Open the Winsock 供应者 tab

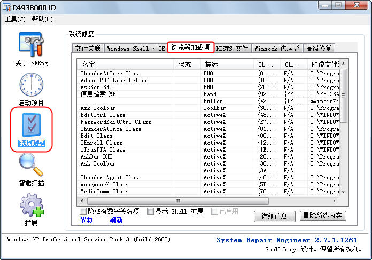point(277,49)
